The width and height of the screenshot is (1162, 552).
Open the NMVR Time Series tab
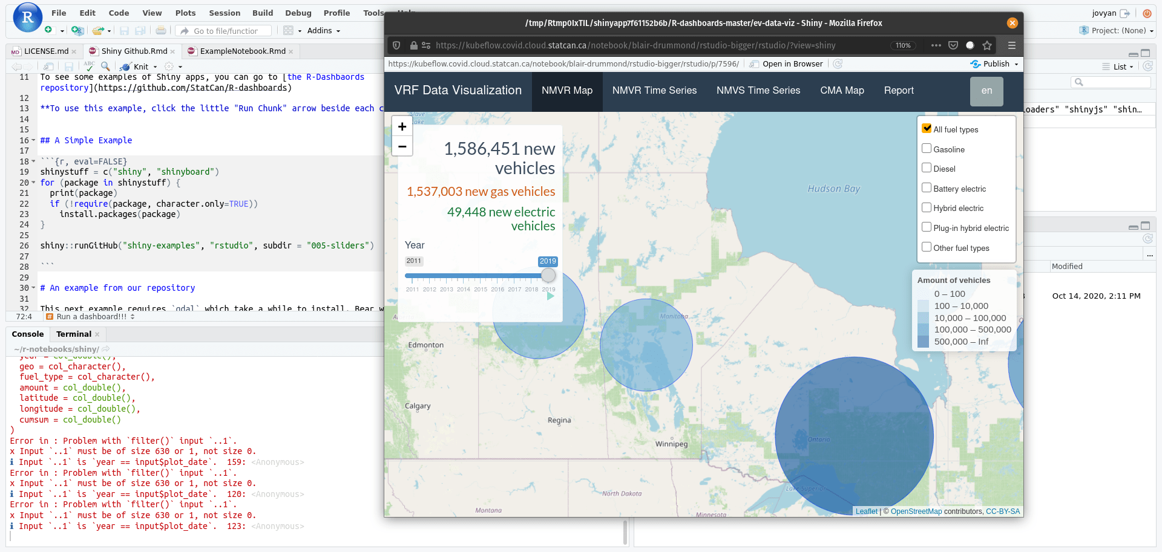pyautogui.click(x=654, y=91)
